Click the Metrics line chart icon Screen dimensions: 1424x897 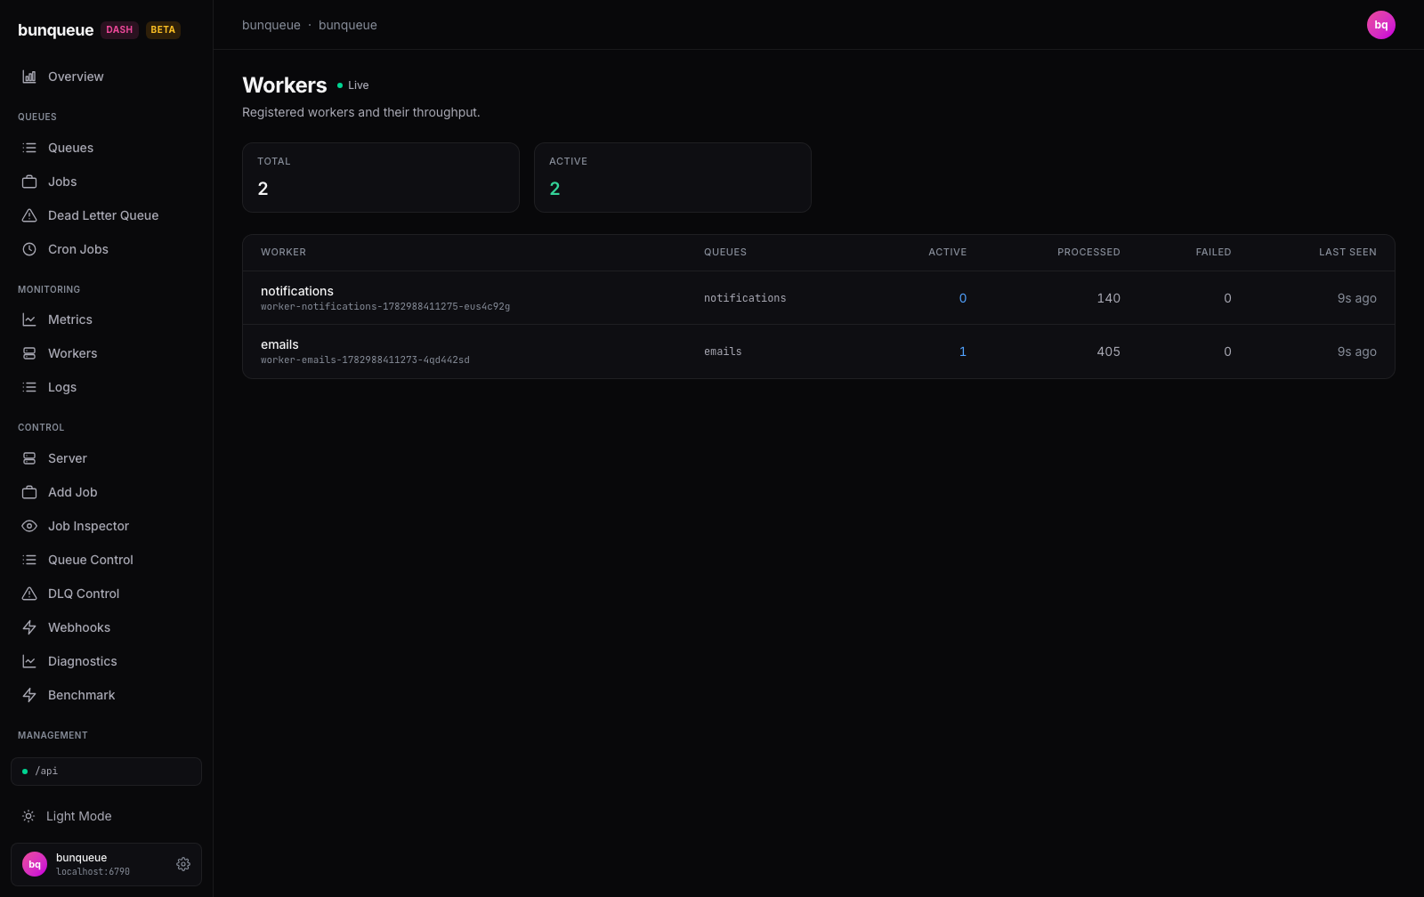click(29, 319)
